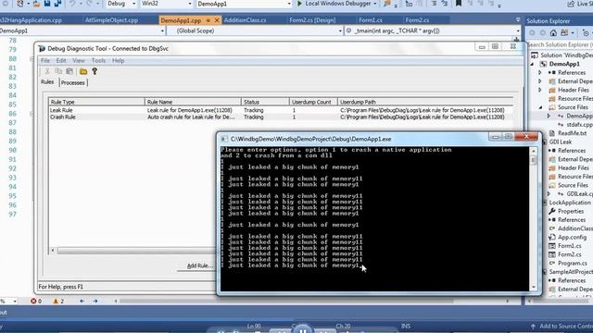Switch to Form1.cs editor tab

(371, 20)
